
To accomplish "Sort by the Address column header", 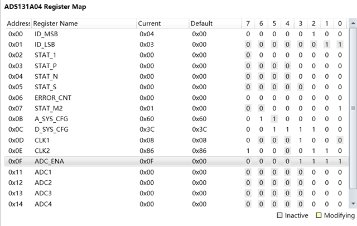I will coord(18,23).
